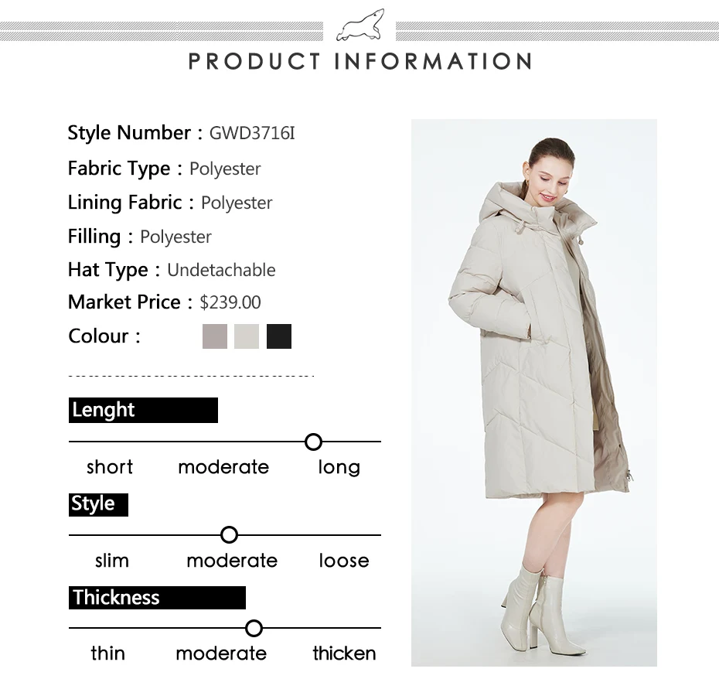Click the 'slim' style label

tap(112, 561)
